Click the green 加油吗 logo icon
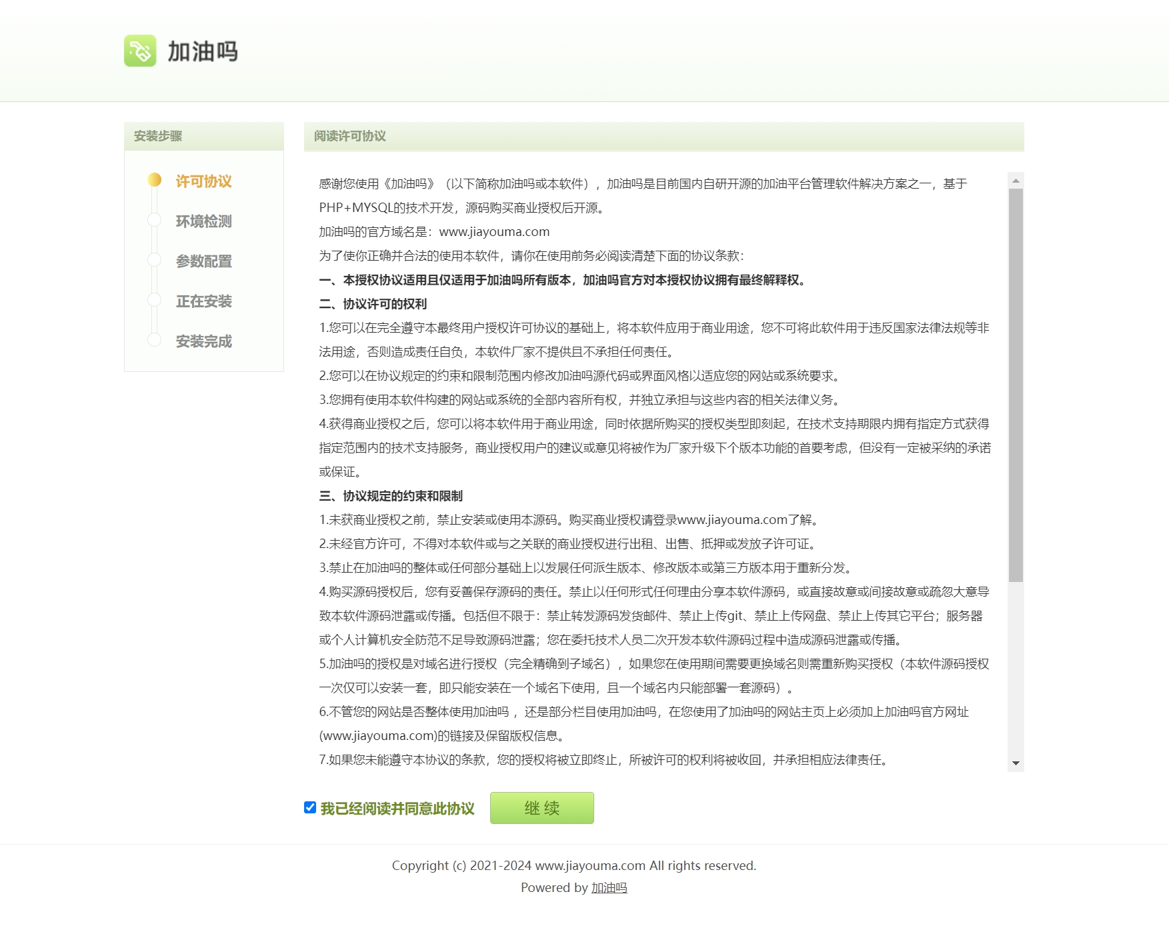Screen dimensions: 1169x926 coord(140,51)
